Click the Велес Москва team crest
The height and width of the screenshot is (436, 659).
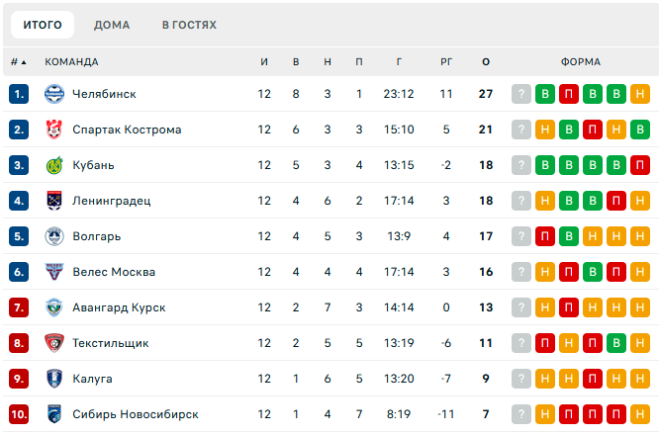54,272
